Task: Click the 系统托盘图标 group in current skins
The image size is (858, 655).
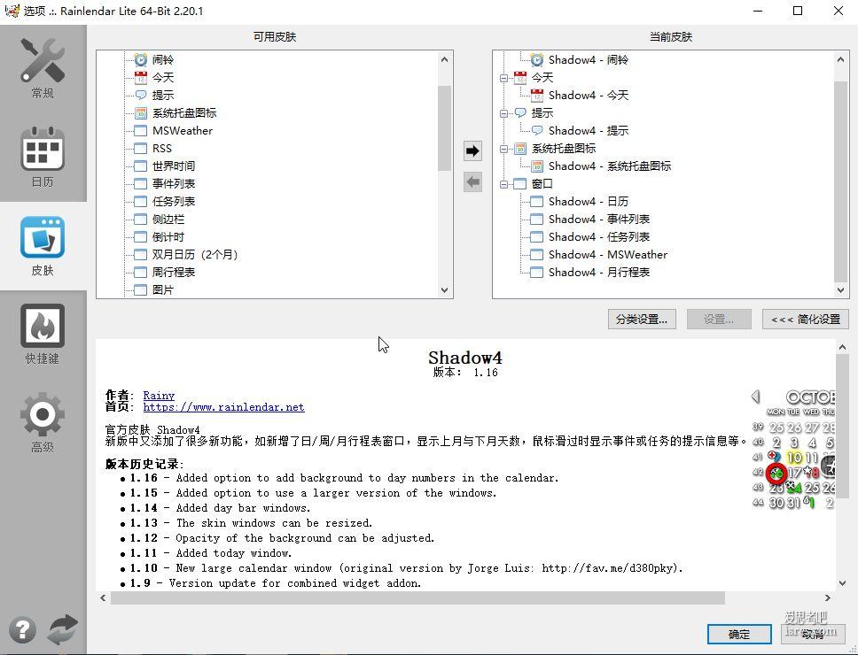Action: pos(564,149)
